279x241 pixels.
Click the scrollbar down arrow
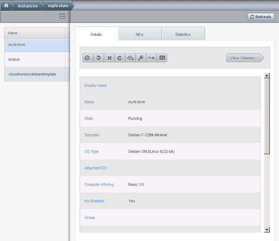coord(267,229)
